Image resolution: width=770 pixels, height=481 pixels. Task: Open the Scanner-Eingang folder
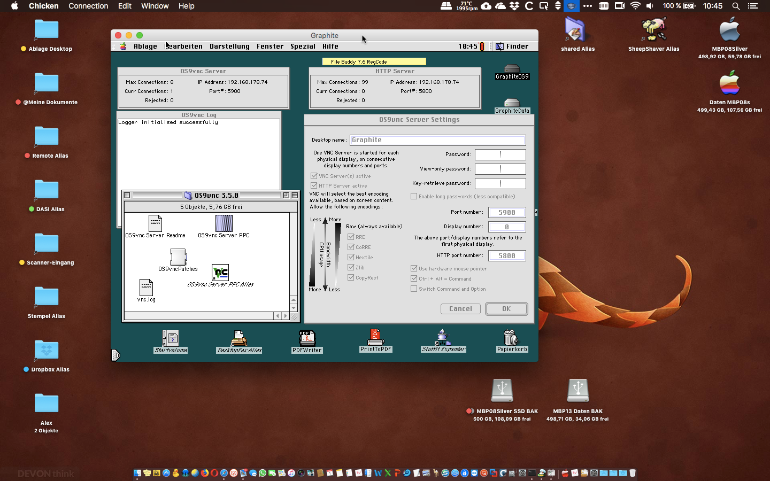[47, 243]
